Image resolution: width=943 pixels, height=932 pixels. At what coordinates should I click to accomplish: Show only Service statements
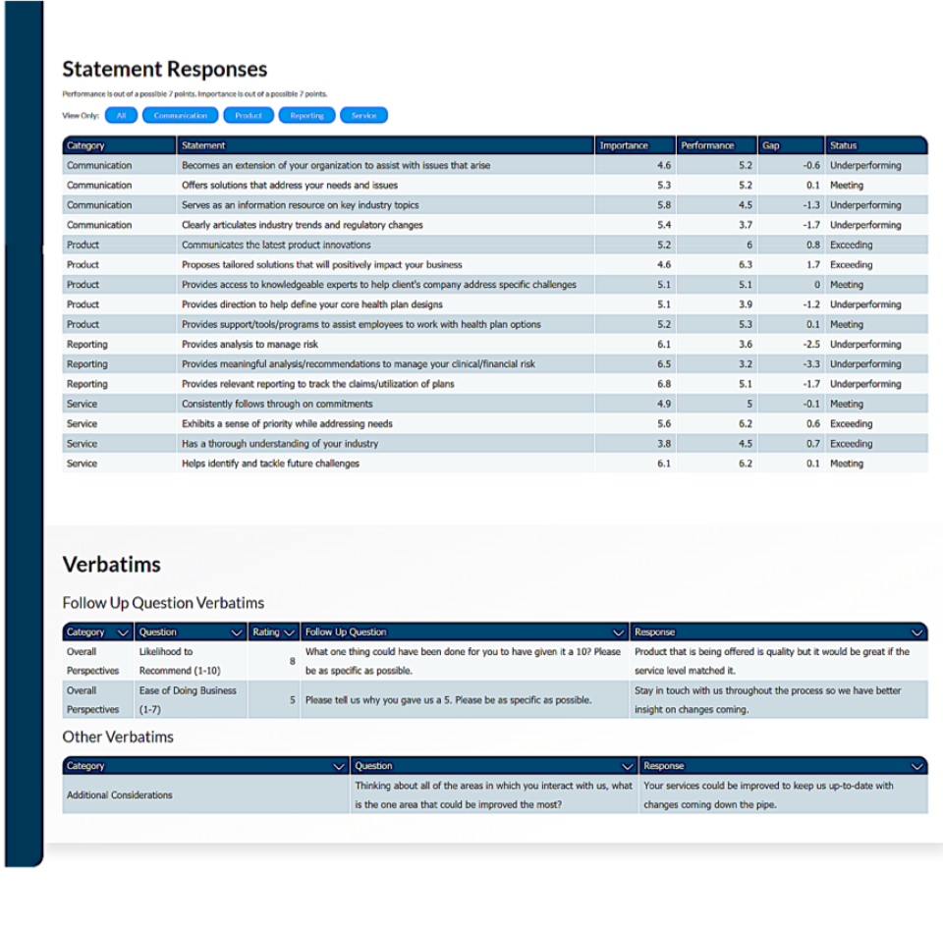[363, 116]
